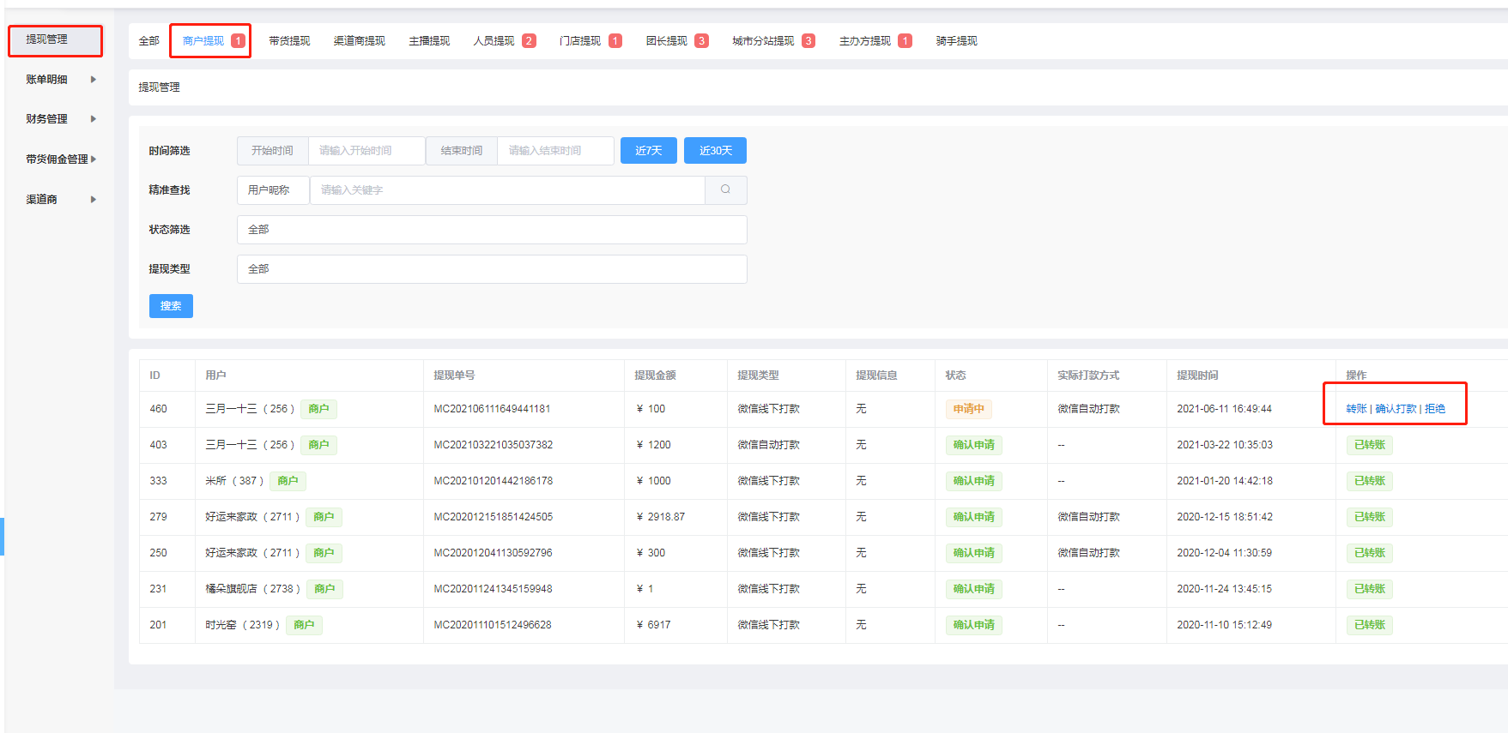Click the 申请中 status tag in row 460
The image size is (1508, 733).
coord(969,409)
